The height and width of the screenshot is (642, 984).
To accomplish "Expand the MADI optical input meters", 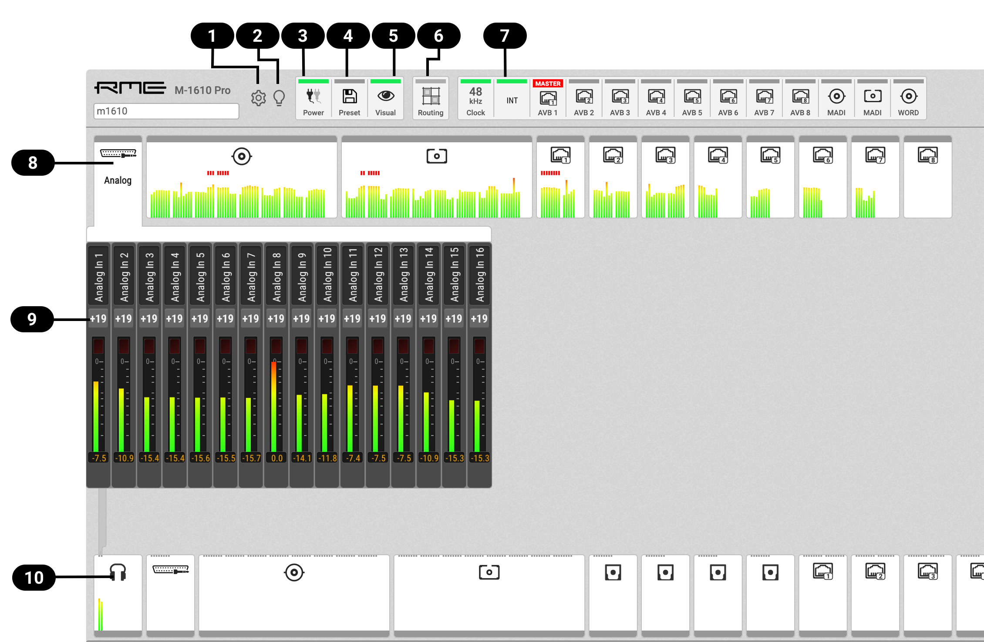I will 437,177.
